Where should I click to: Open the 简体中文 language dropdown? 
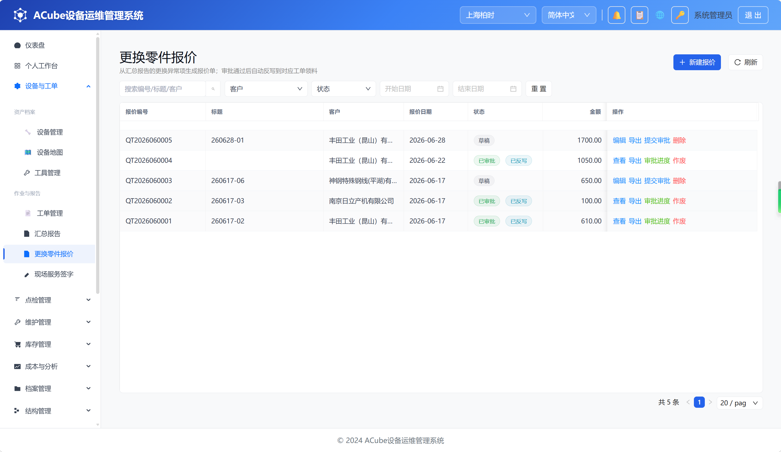click(x=569, y=15)
